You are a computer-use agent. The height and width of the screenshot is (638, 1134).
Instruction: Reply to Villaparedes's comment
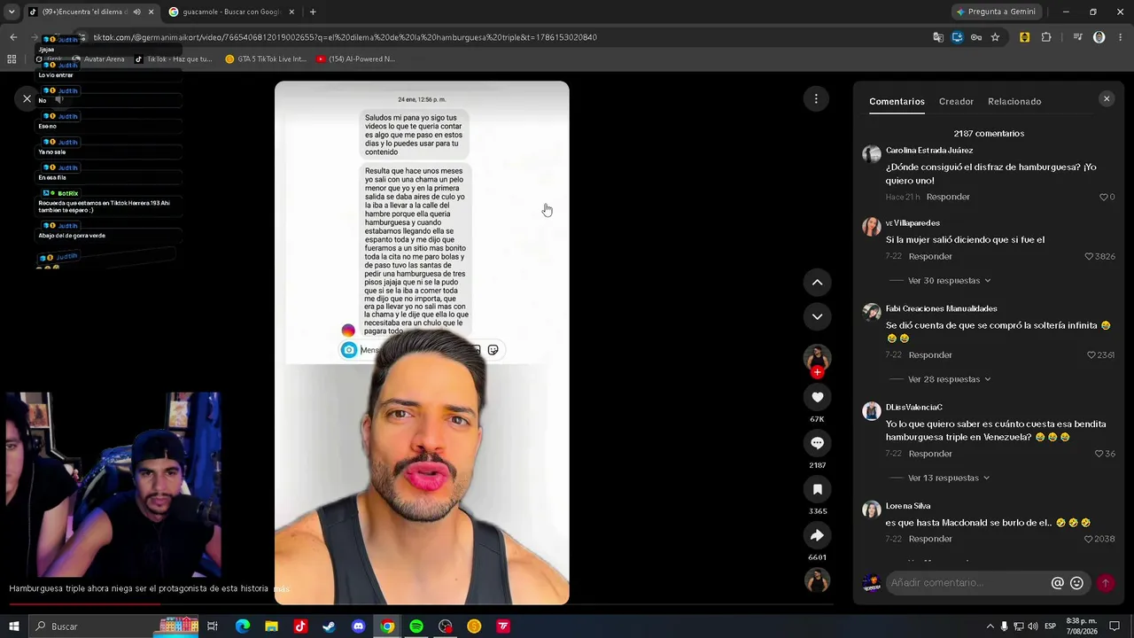930,256
